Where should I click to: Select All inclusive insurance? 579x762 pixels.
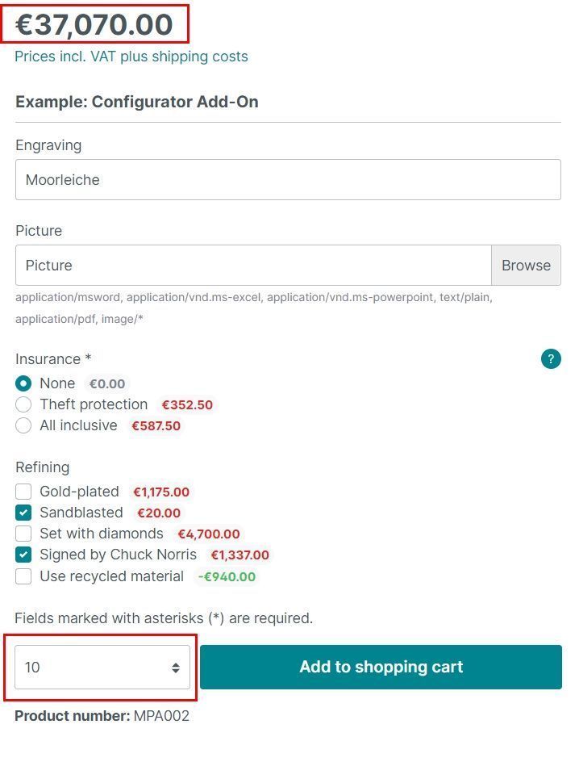coord(24,425)
